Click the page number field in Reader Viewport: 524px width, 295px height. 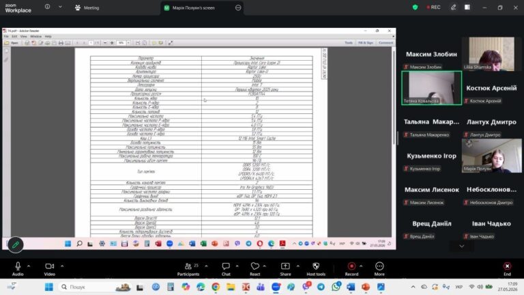coord(91,43)
